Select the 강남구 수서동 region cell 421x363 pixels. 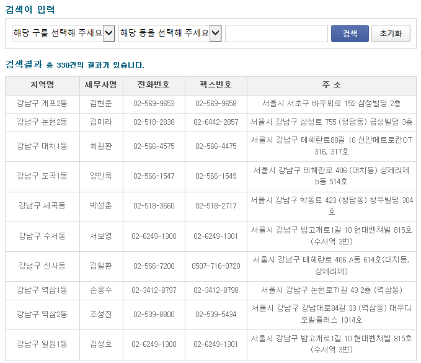42,236
